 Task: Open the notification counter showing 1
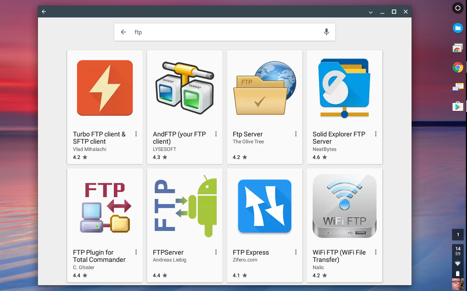click(x=458, y=235)
